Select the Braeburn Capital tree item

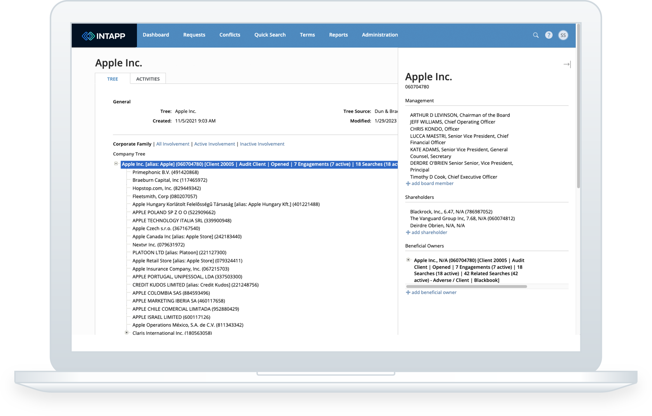click(170, 180)
